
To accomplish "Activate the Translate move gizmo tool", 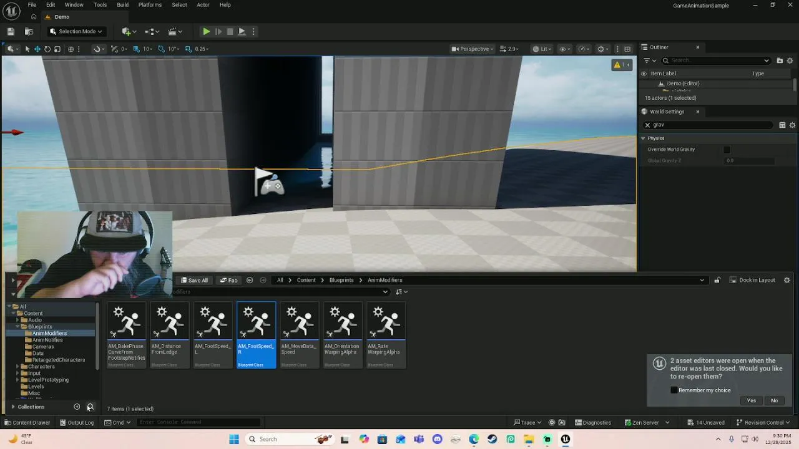I will pos(37,49).
